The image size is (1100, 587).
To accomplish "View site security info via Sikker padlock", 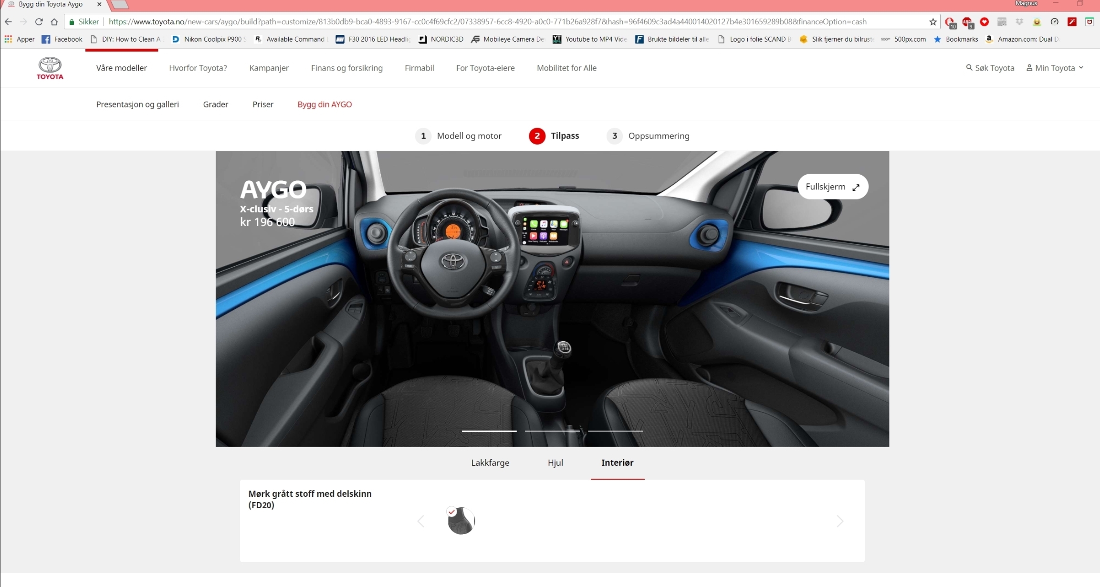I will click(x=84, y=22).
